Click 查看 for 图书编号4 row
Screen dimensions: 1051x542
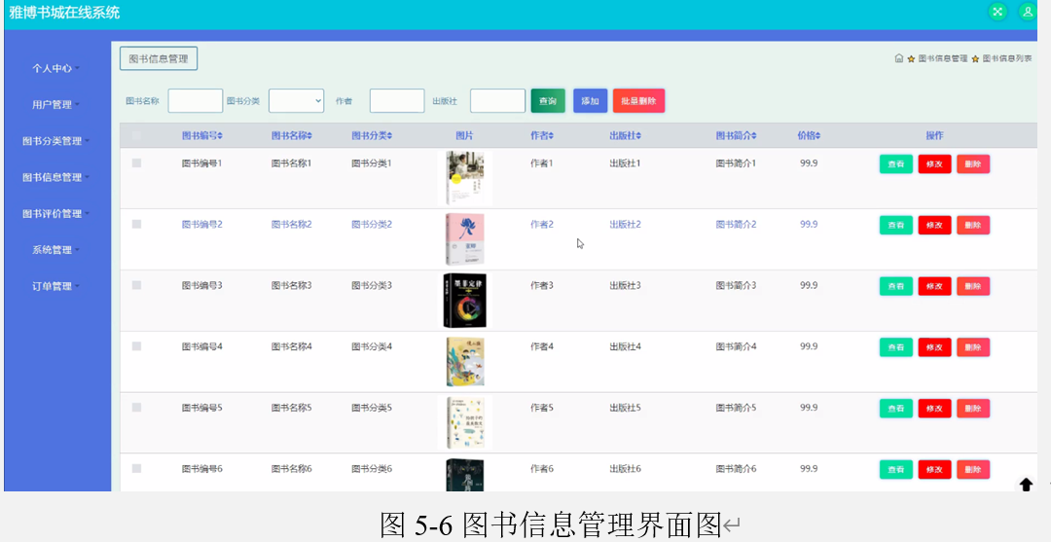pyautogui.click(x=896, y=347)
